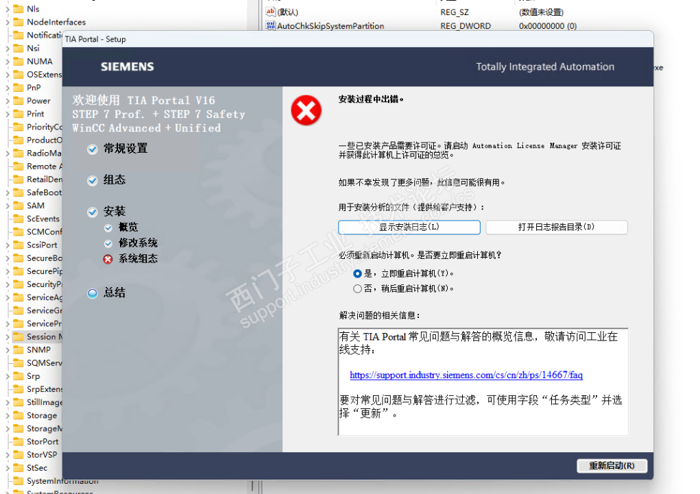
Task: Click the 总结 step circle icon
Action: (x=93, y=293)
